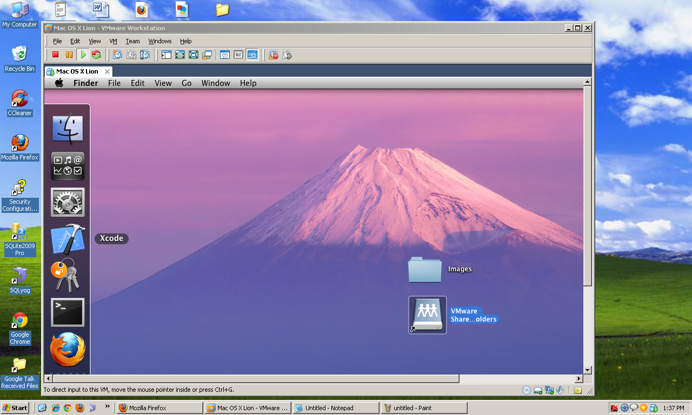Reset the virtual machine via the toolbar

(96, 55)
